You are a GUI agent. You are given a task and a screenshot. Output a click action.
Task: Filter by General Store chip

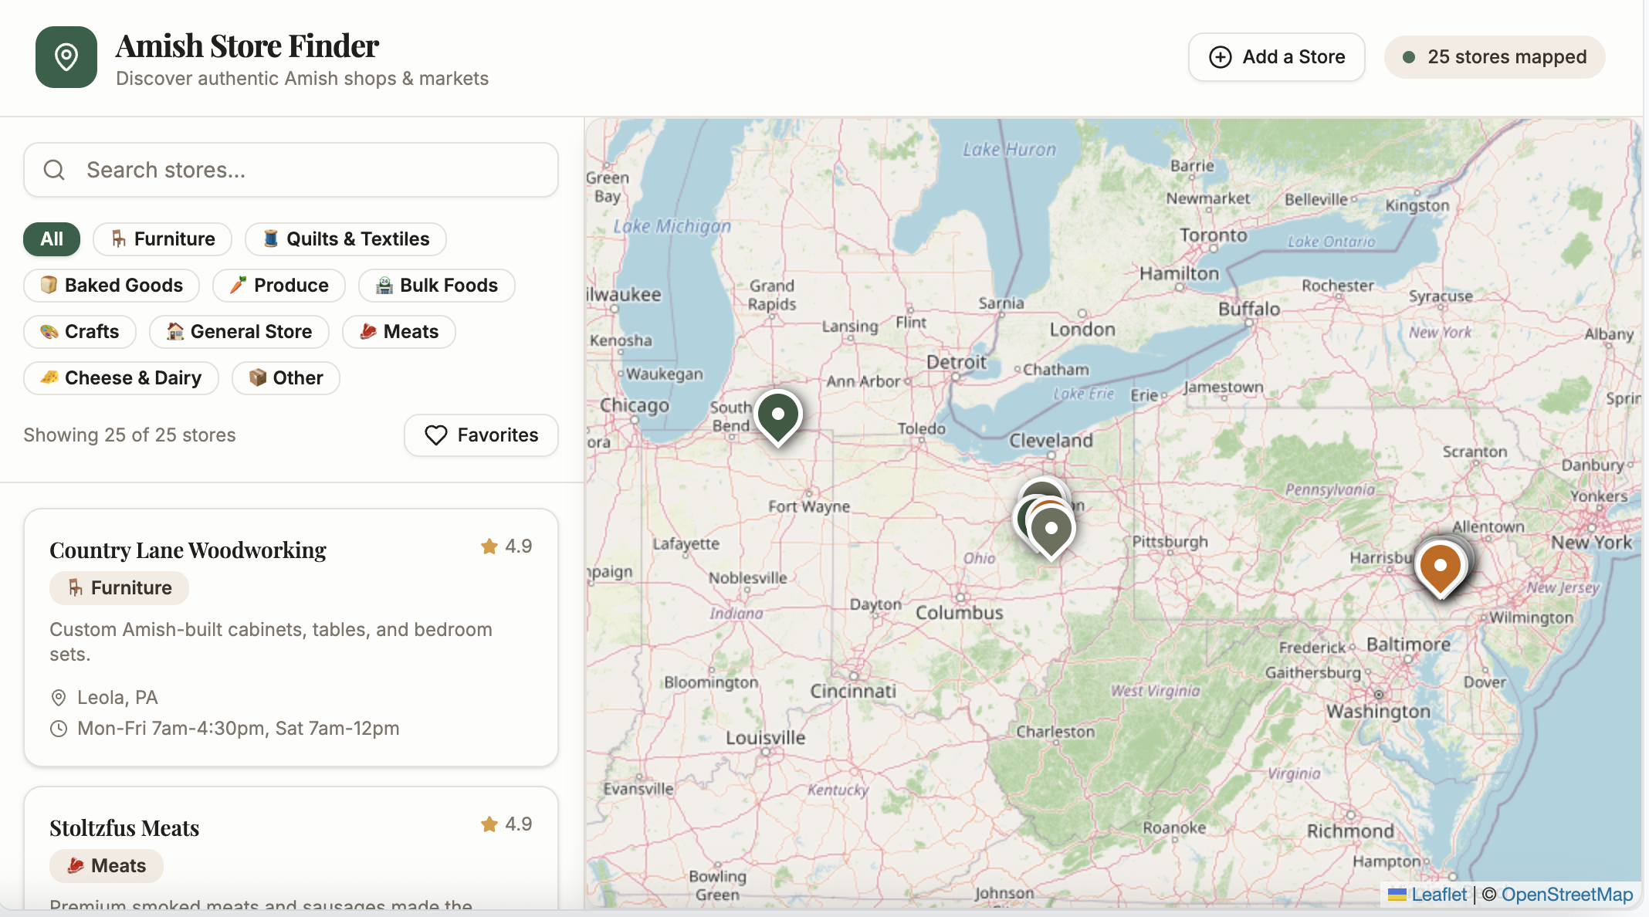[239, 332]
